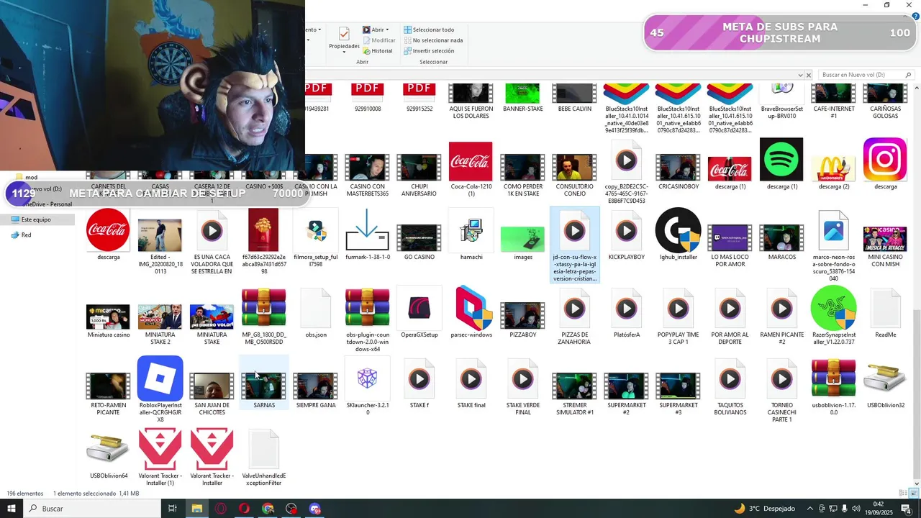Open the weather widget 3°C Despejado
921x518 pixels.
pos(765,509)
